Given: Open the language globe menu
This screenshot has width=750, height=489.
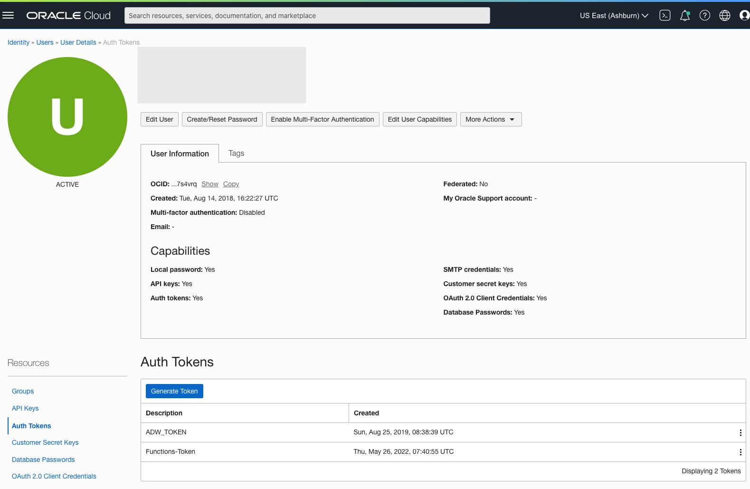Looking at the screenshot, I should point(725,16).
